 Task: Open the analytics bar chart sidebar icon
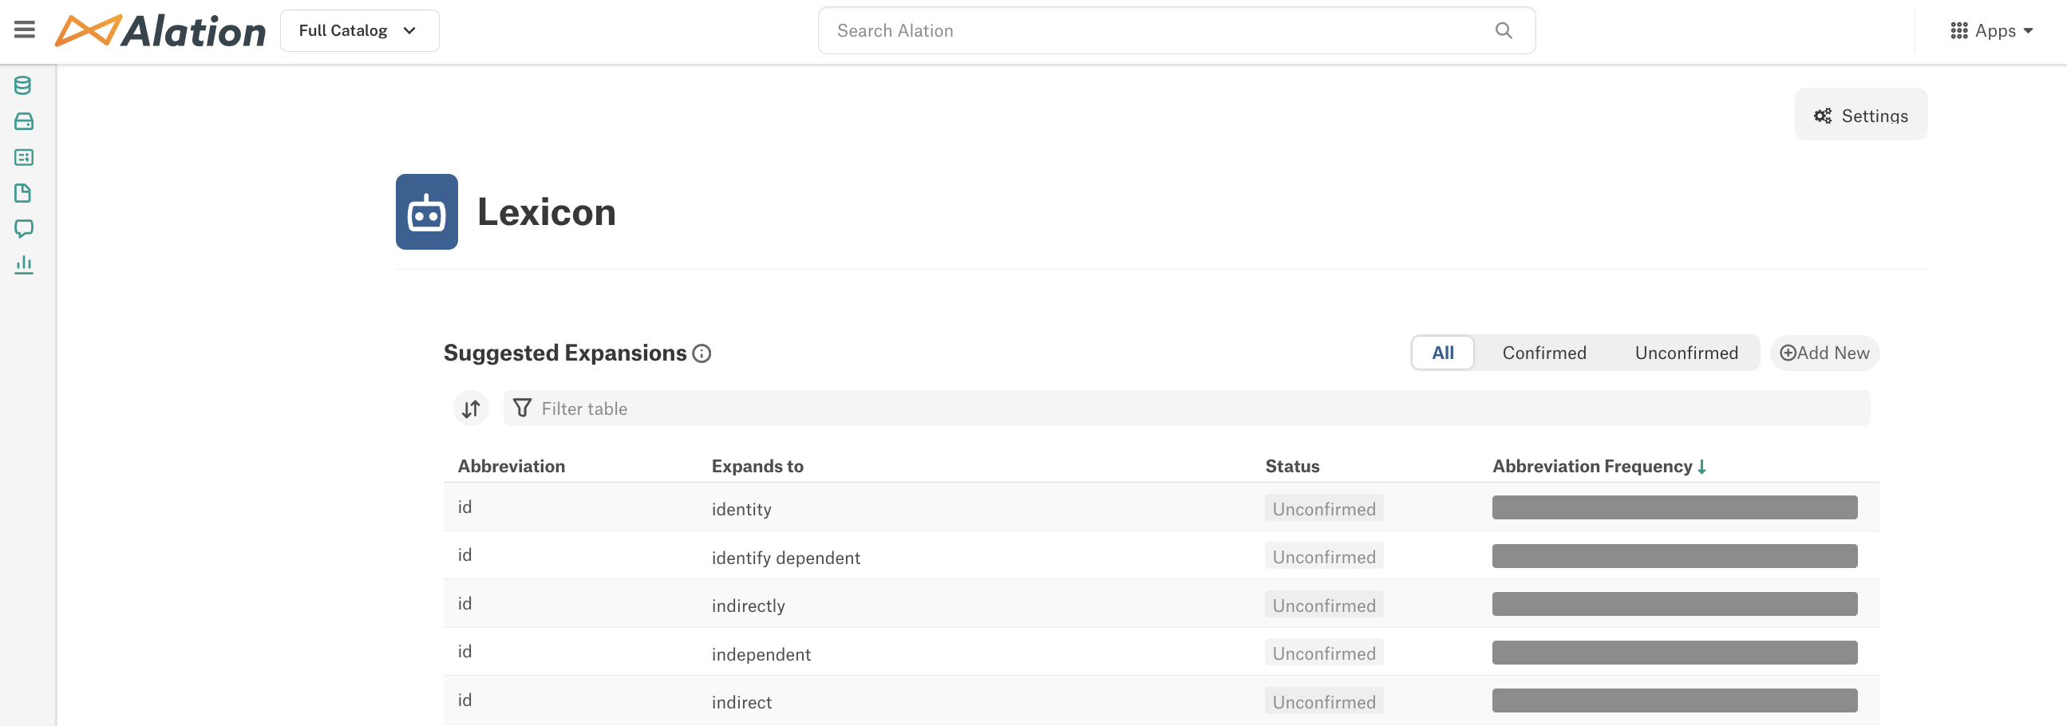pos(23,265)
